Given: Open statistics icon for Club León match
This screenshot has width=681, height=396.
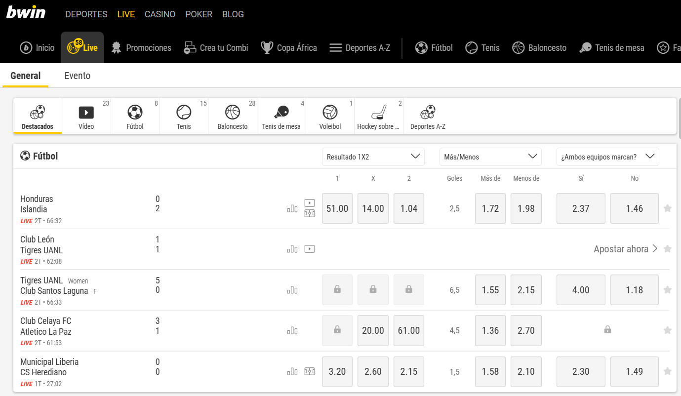Looking at the screenshot, I should tap(292, 249).
